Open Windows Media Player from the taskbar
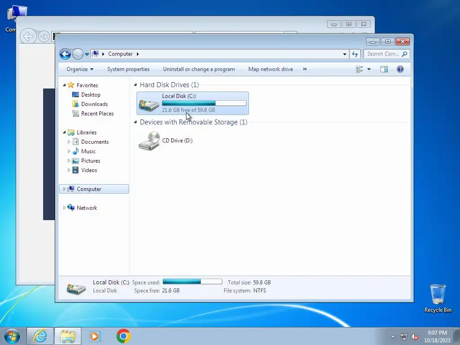Screen dimensions: 460x345 click(95, 336)
